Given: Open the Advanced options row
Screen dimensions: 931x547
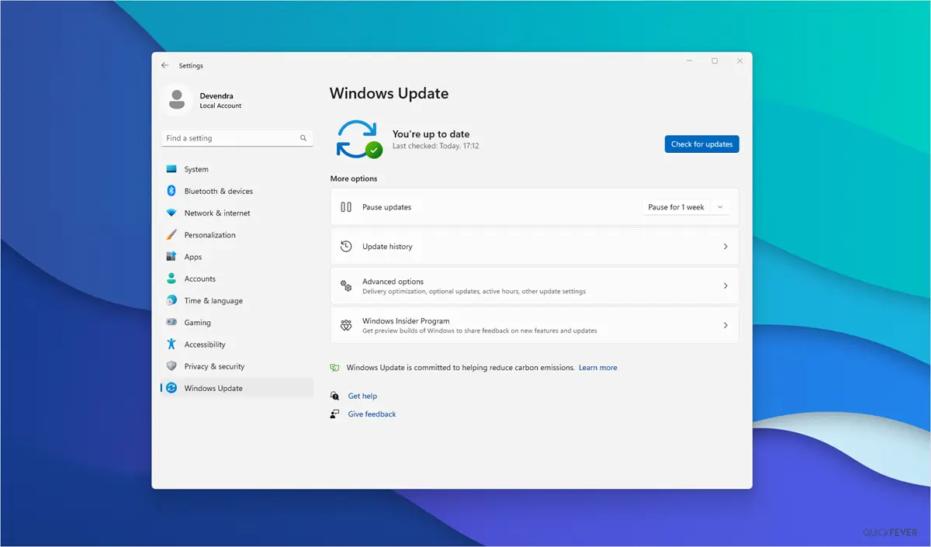Looking at the screenshot, I should [535, 286].
